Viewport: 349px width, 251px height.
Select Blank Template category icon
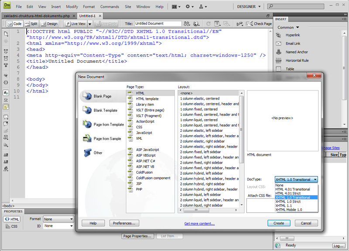[x=87, y=110]
